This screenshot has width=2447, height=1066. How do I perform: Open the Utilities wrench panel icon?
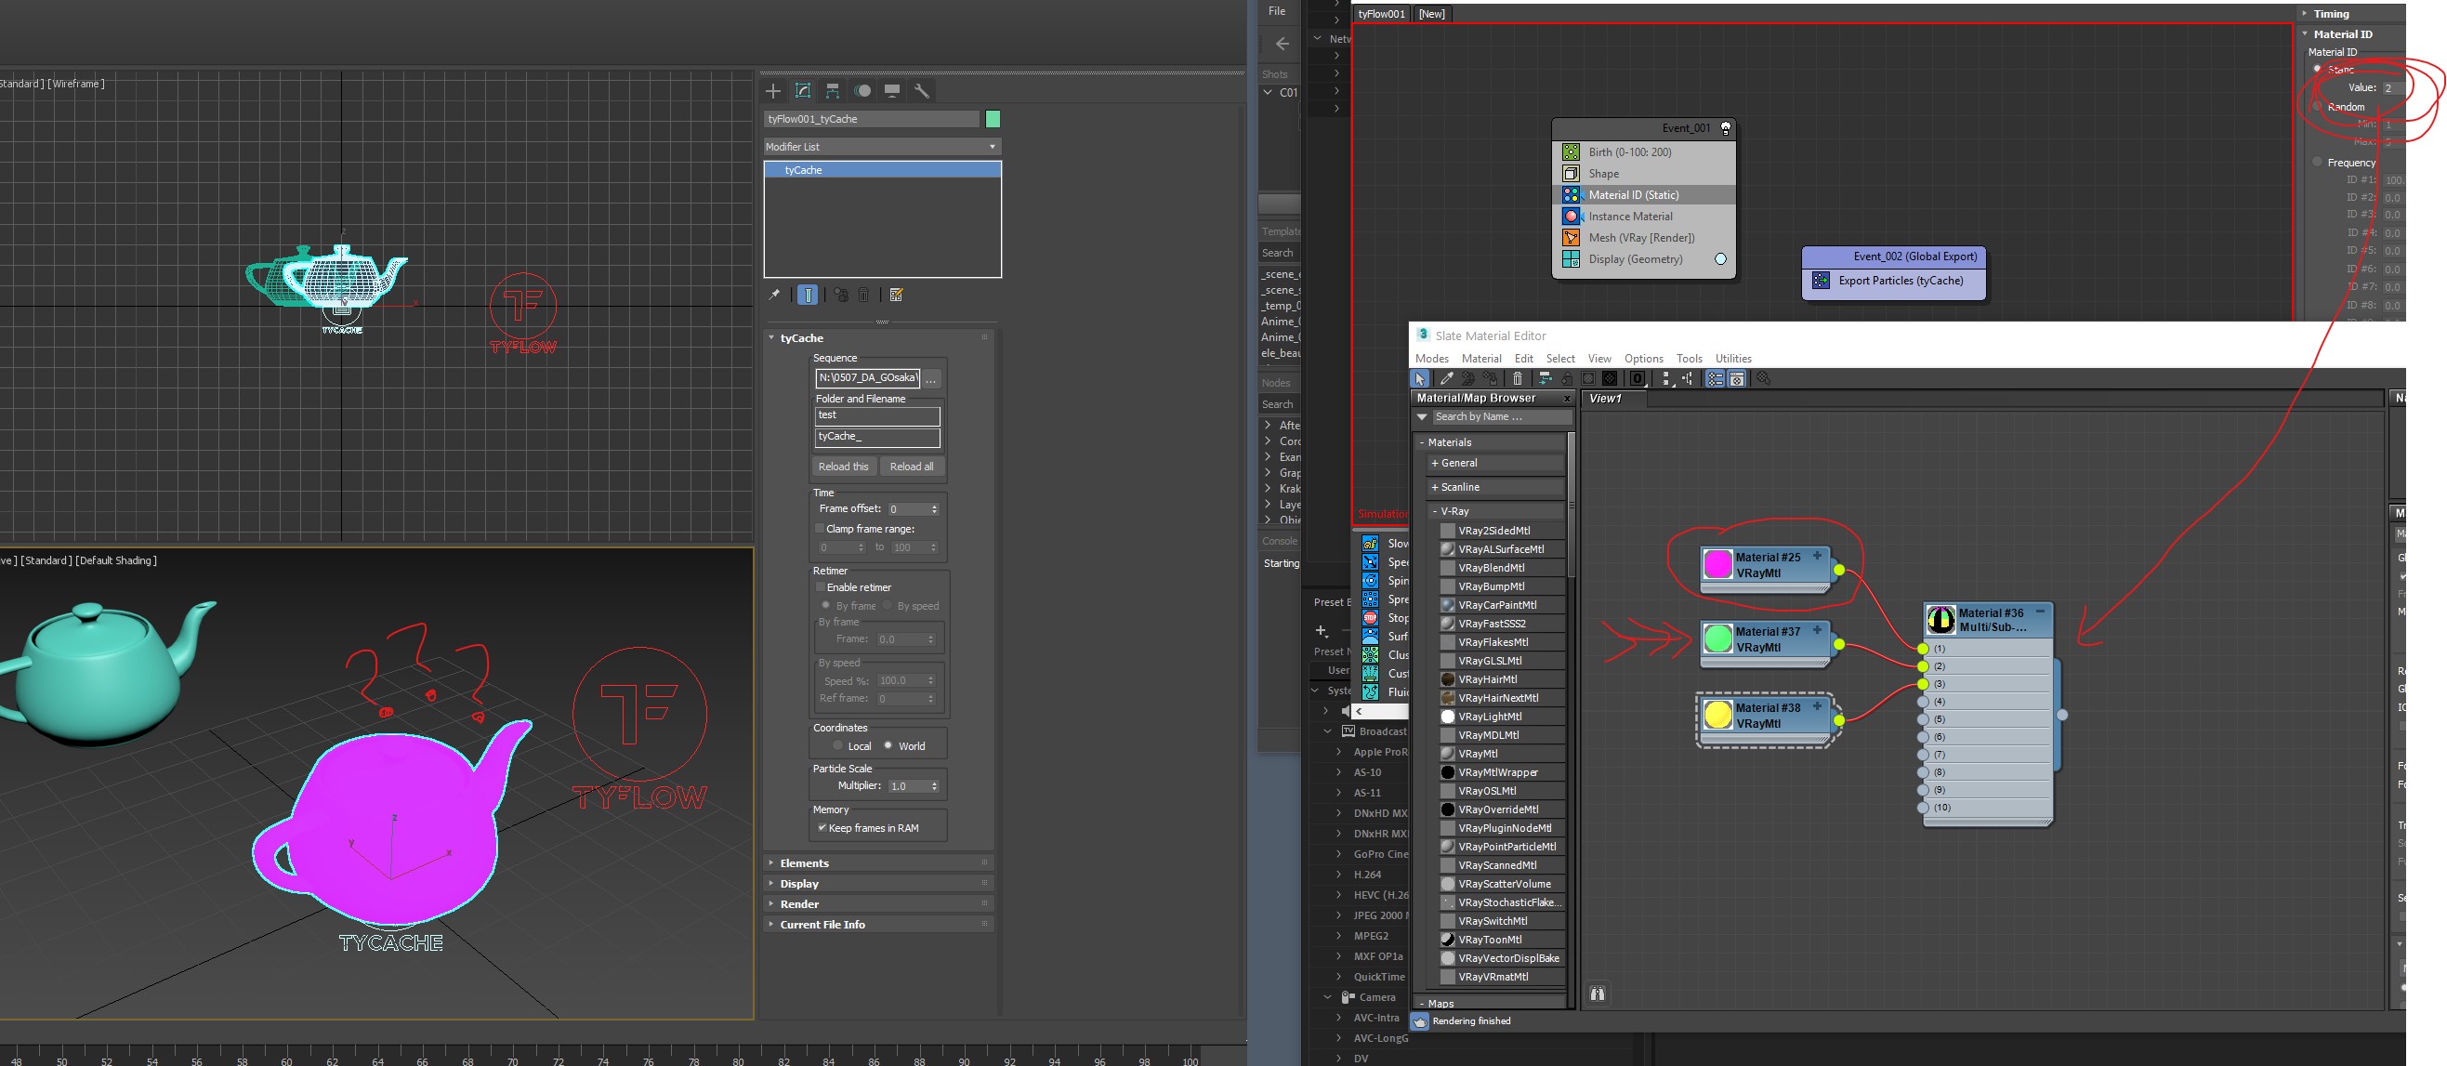(x=920, y=91)
